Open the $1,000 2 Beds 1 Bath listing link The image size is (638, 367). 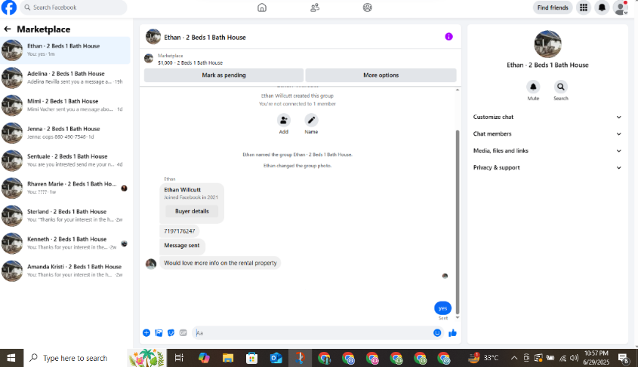click(x=190, y=63)
